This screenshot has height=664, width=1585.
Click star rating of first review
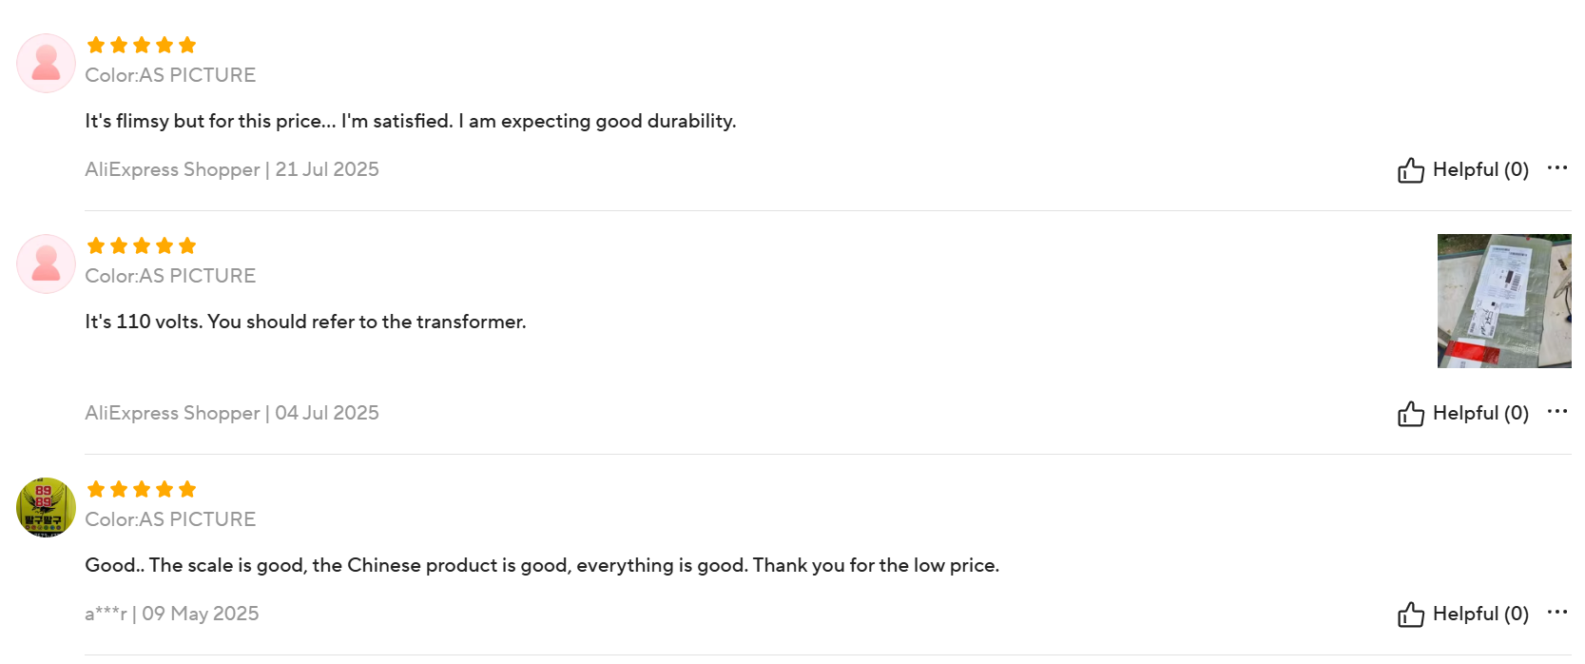[x=141, y=45]
